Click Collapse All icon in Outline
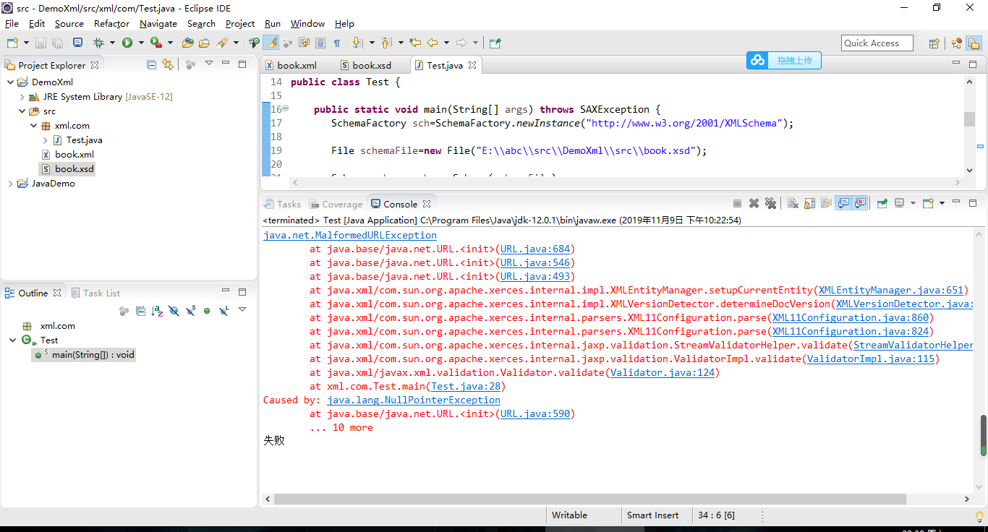 tap(140, 311)
